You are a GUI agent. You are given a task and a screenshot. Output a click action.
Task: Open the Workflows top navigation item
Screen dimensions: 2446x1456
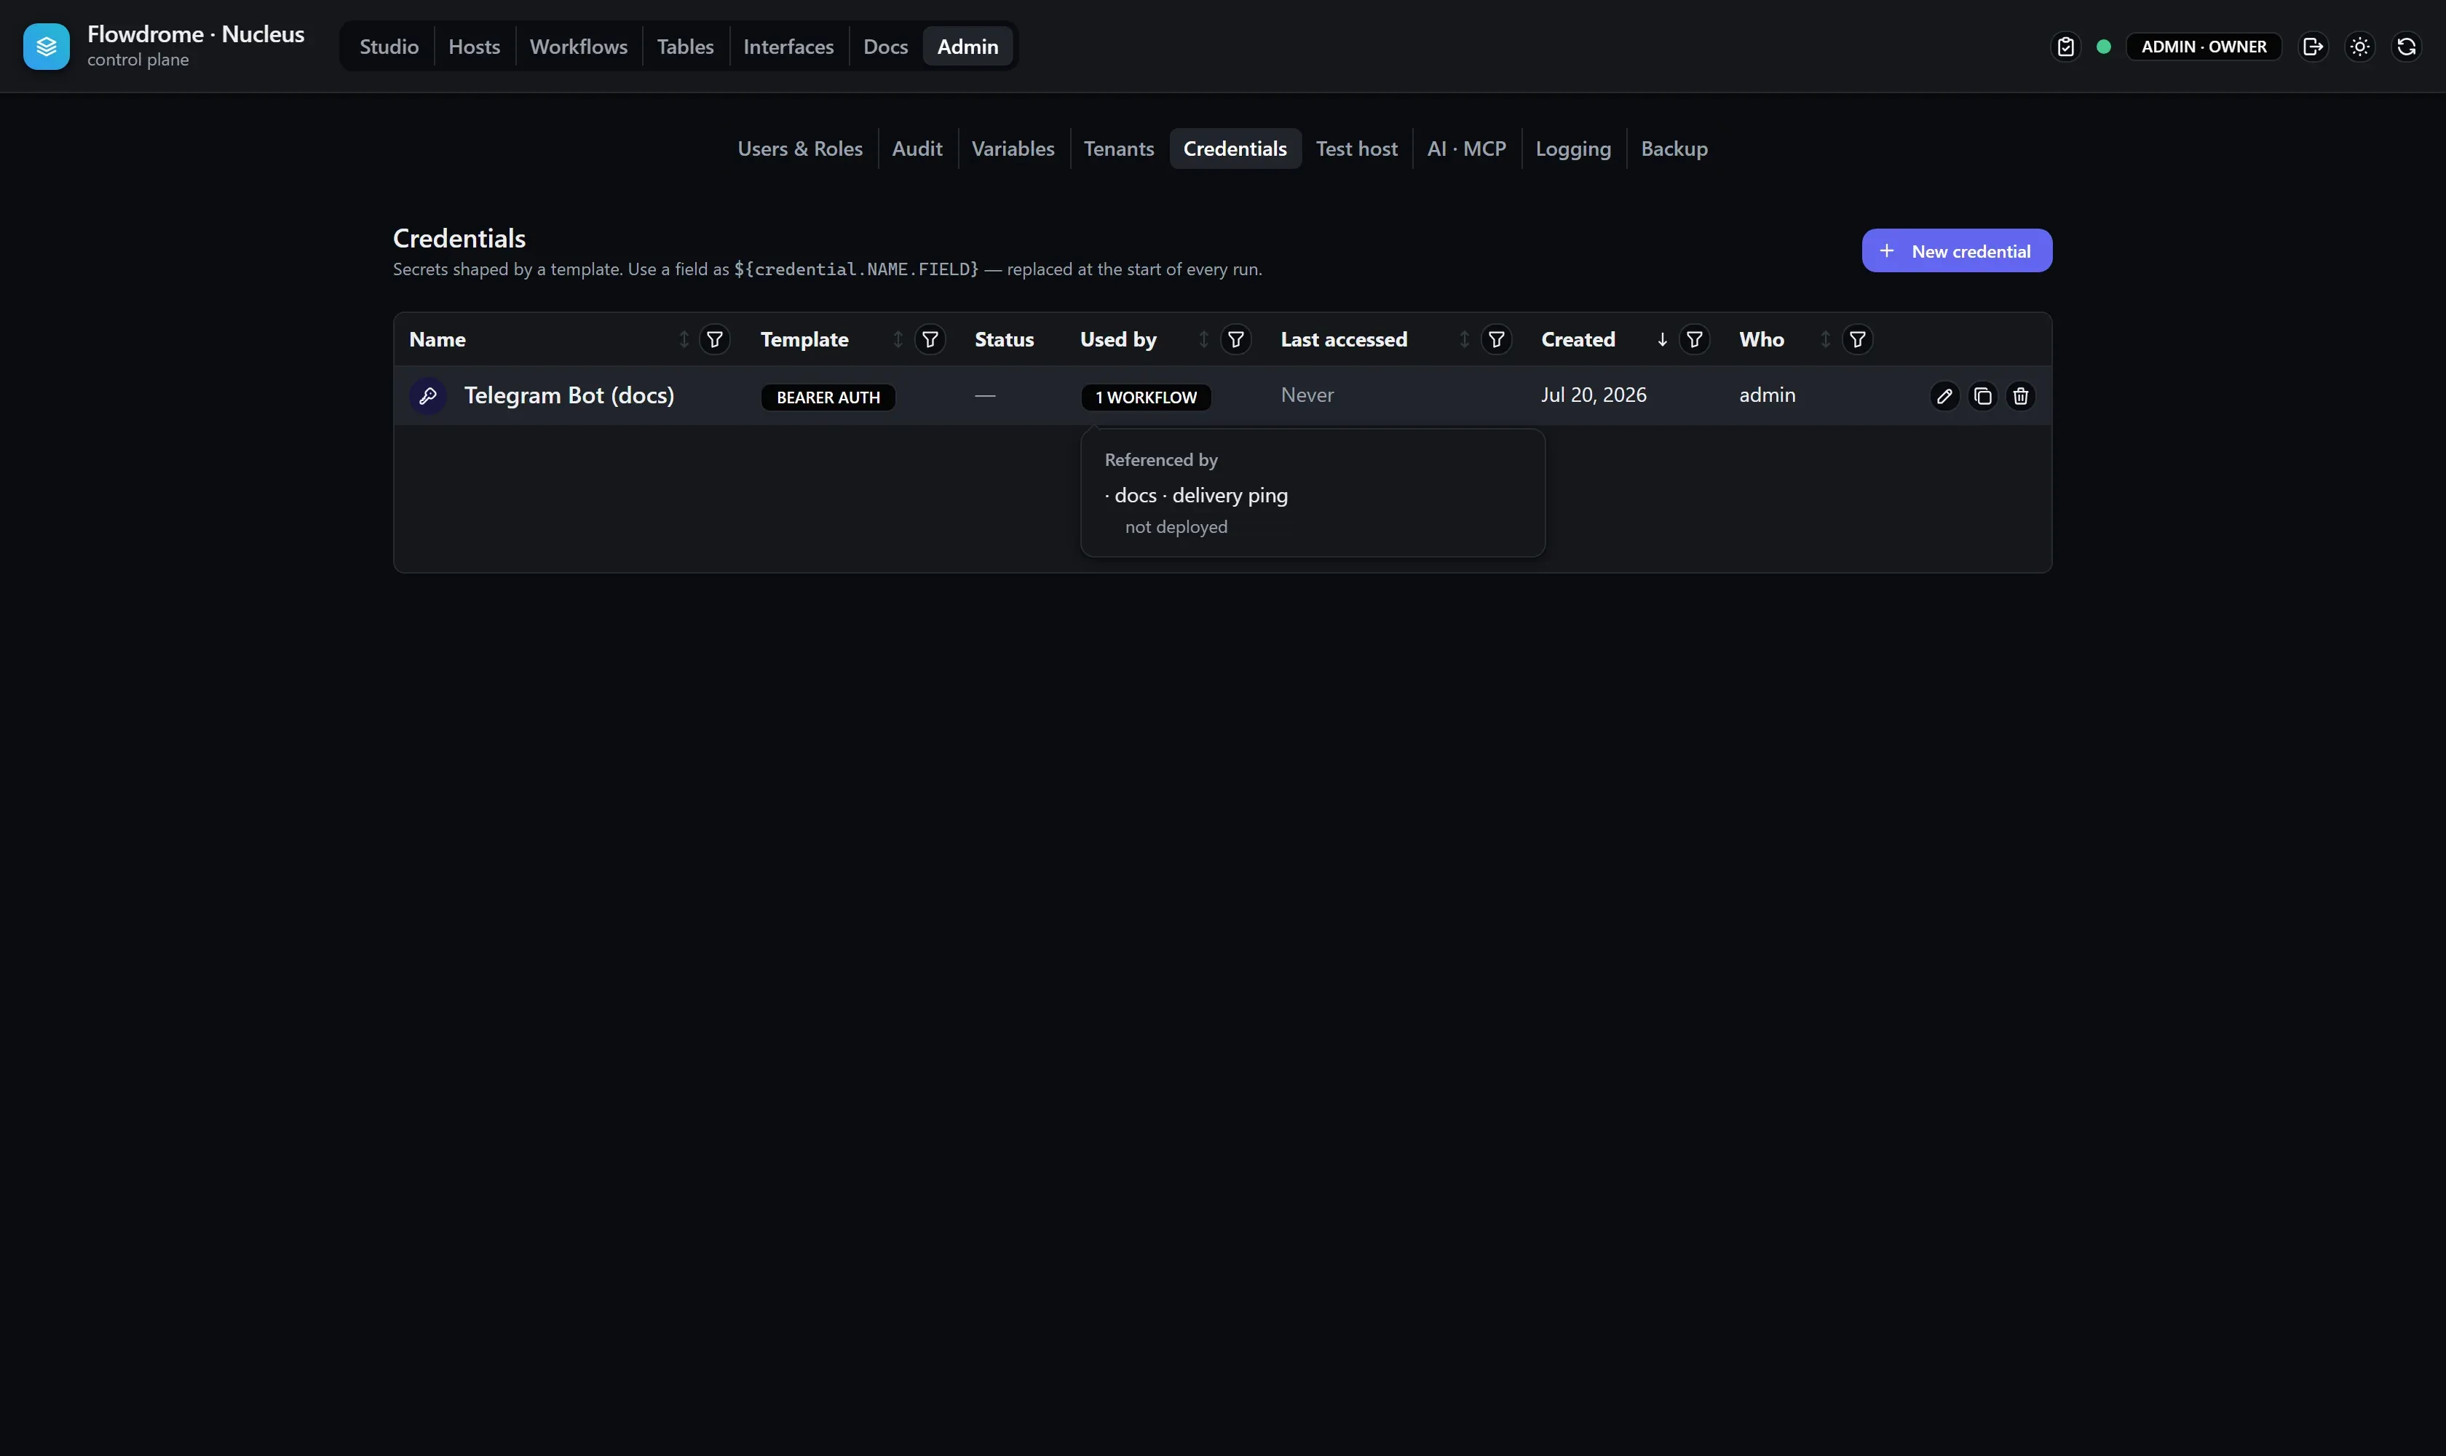pyautogui.click(x=578, y=46)
